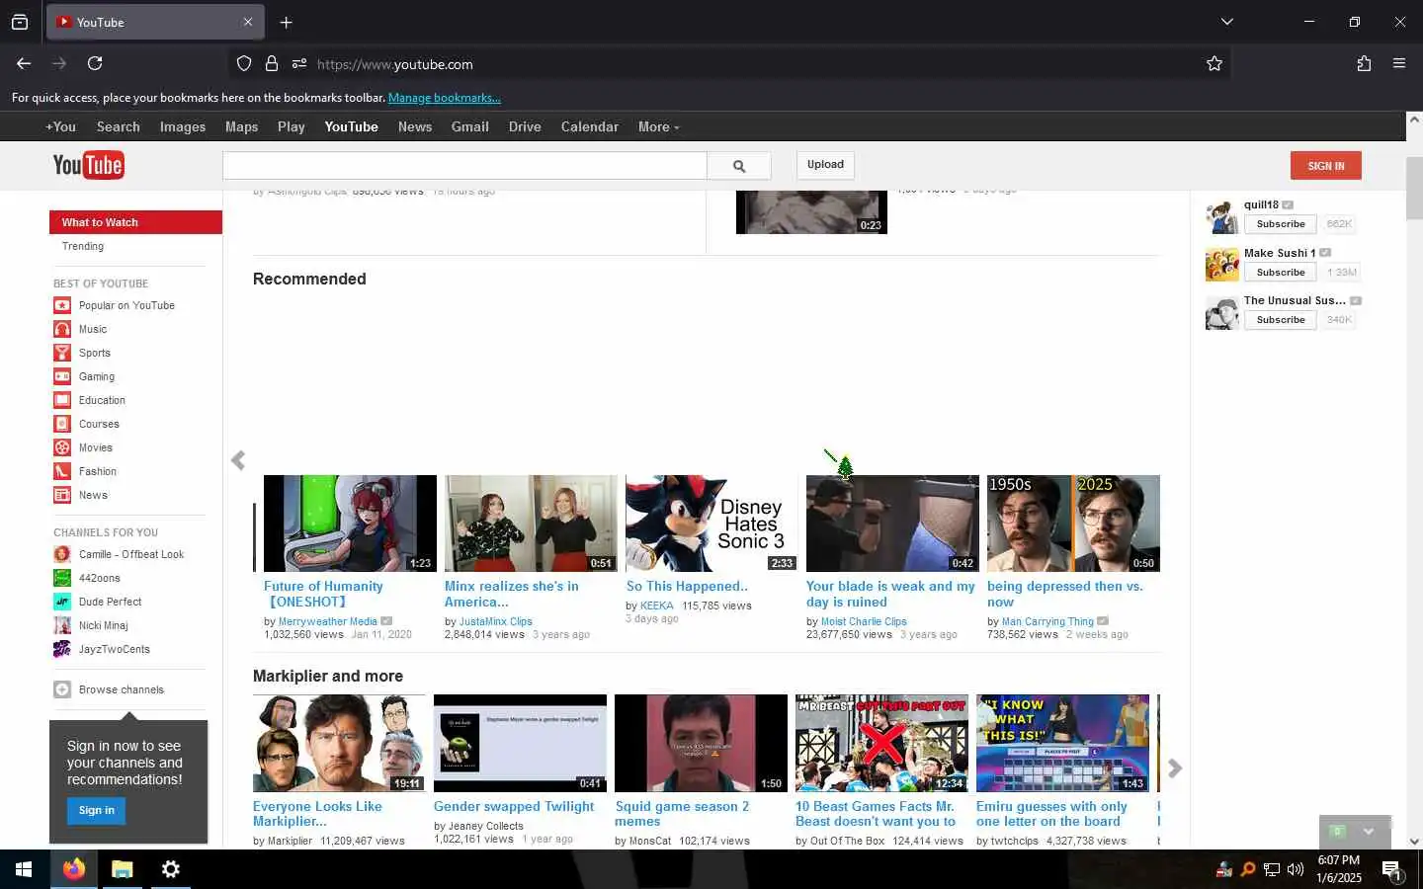Click the site lock security icon
The width and height of the screenshot is (1423, 889).
tap(272, 63)
